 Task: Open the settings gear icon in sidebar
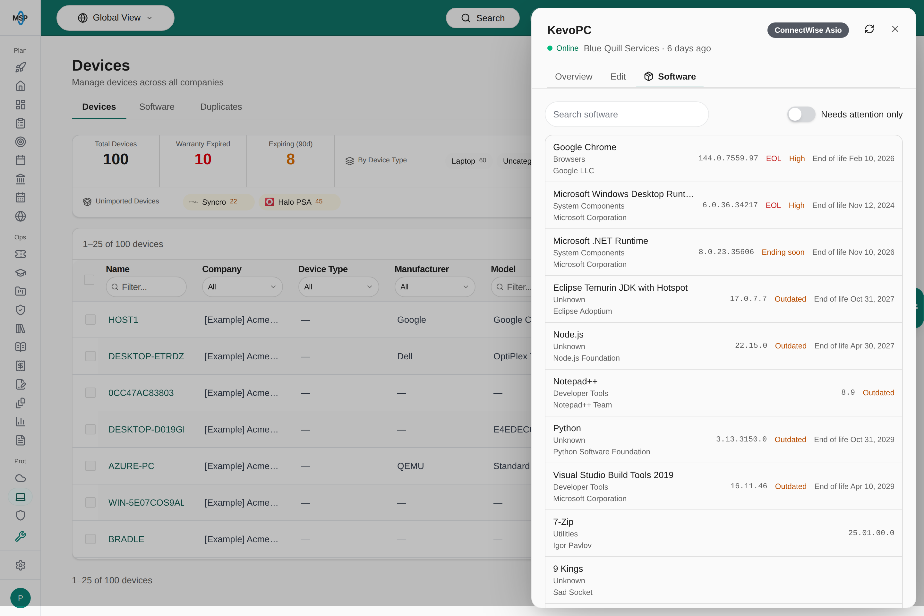coord(21,565)
